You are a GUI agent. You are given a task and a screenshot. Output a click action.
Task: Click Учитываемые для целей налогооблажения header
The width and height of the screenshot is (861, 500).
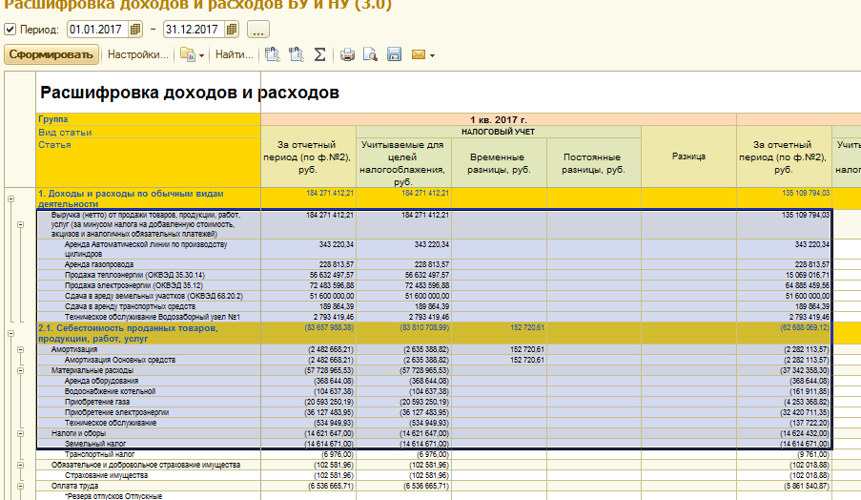(x=403, y=163)
